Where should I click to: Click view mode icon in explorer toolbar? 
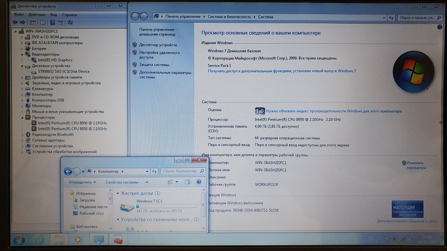tap(170, 182)
